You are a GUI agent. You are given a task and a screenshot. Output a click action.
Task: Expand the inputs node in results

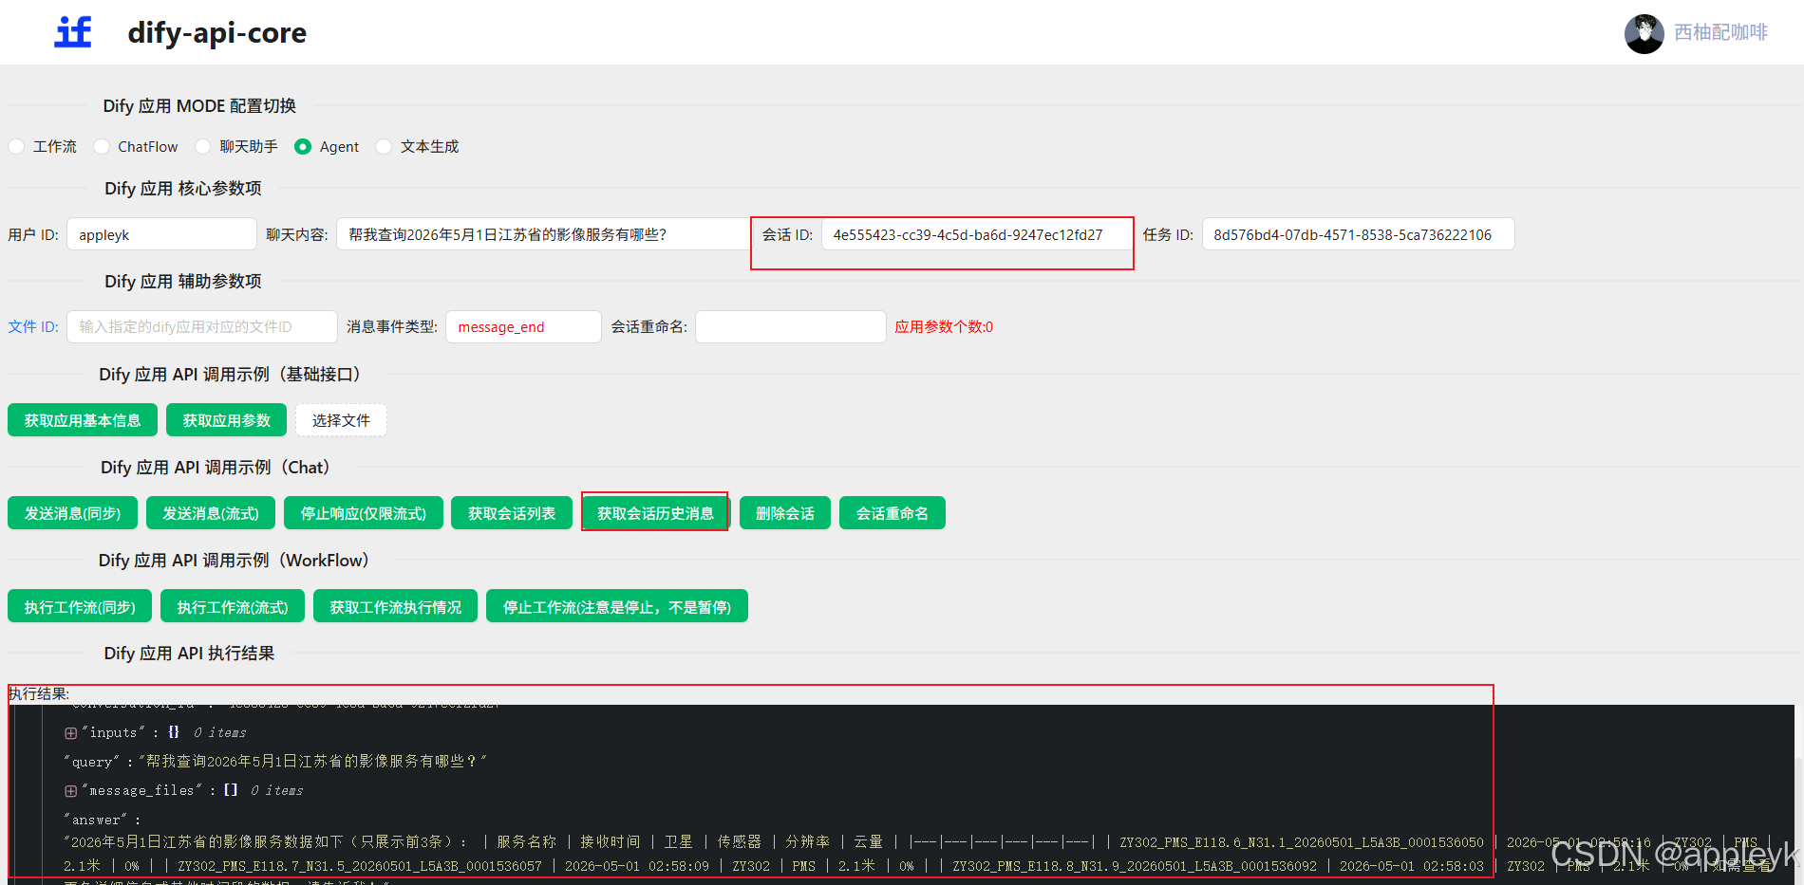click(x=70, y=733)
